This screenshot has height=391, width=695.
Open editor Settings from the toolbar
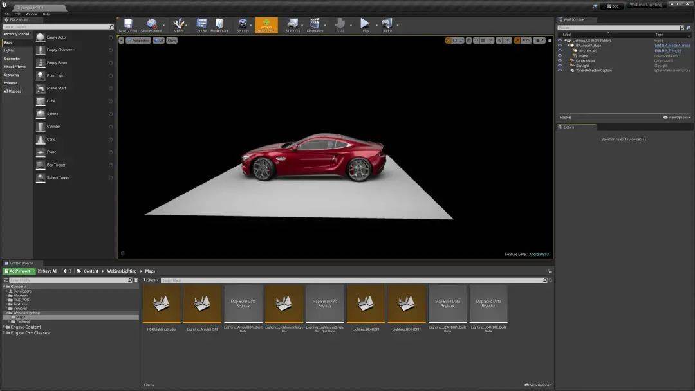(243, 25)
